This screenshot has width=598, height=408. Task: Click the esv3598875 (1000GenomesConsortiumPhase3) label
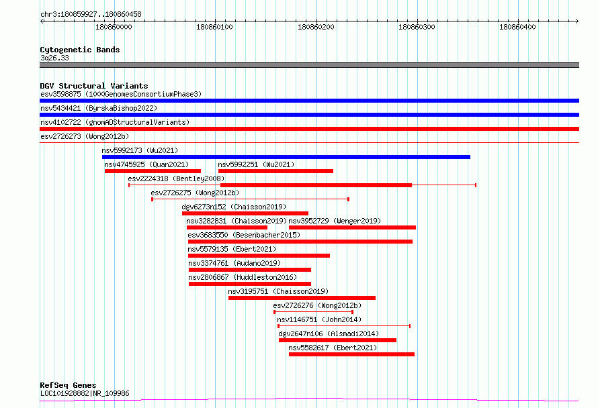[x=121, y=94]
